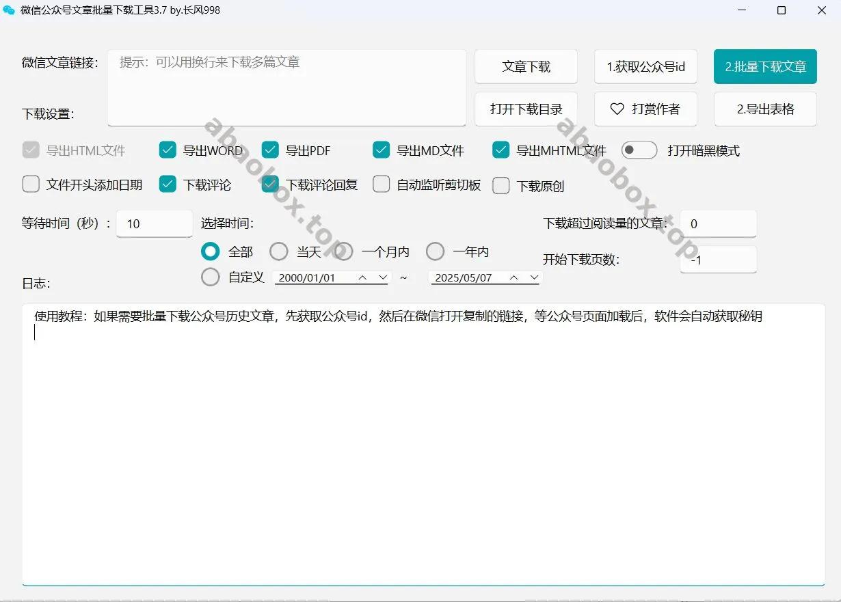Minimize the download tool window

coord(742,10)
